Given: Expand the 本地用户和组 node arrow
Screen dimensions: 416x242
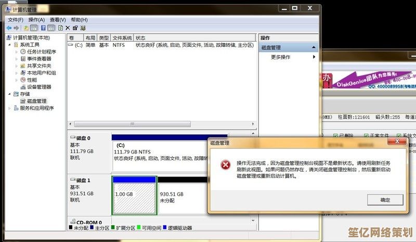Looking at the screenshot, I should click(x=17, y=73).
